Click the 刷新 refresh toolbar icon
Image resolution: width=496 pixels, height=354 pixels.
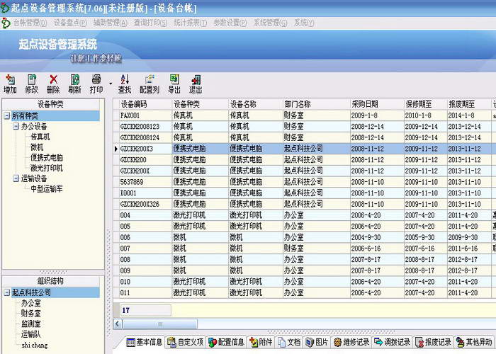[74, 79]
